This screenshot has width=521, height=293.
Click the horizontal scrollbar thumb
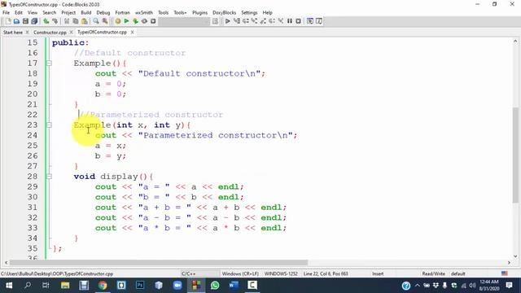159,262
